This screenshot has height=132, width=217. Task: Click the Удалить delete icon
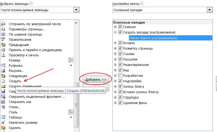pyautogui.click(x=3, y=128)
